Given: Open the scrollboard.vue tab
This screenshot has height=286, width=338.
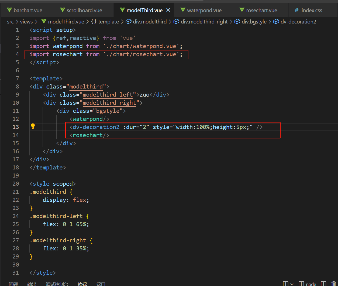Looking at the screenshot, I should (84, 10).
